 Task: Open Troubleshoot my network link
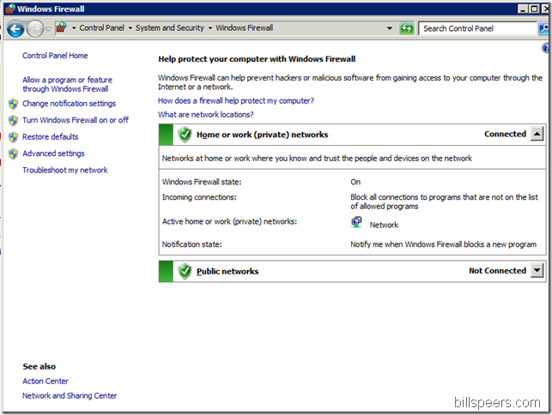(65, 171)
